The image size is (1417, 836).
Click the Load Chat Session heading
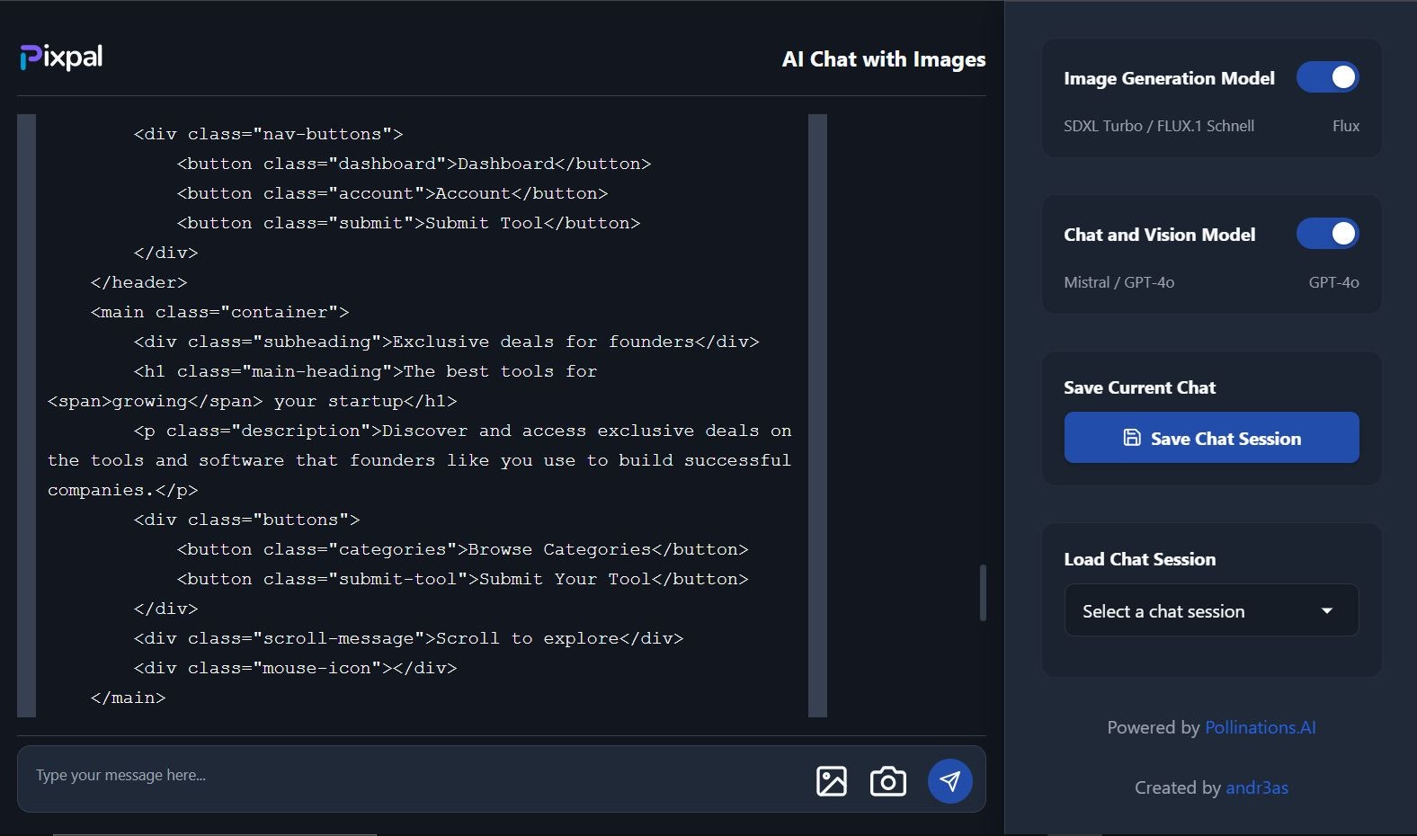(x=1139, y=559)
